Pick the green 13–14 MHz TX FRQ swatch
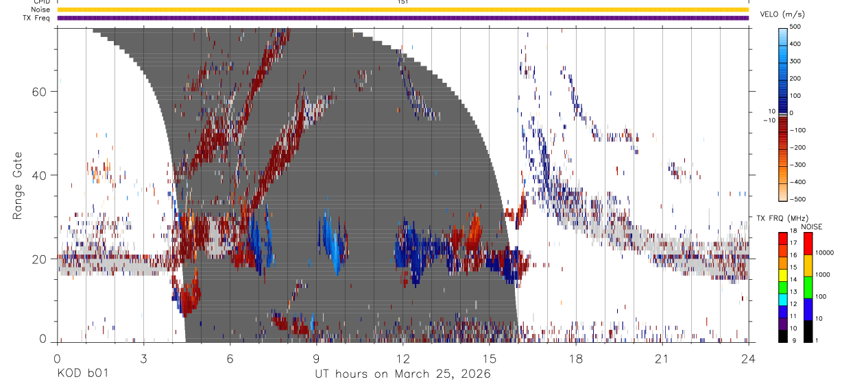Screen dimensions: 842x388 (782, 287)
